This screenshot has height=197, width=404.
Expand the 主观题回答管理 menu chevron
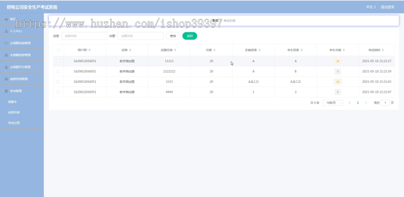[x=39, y=55]
